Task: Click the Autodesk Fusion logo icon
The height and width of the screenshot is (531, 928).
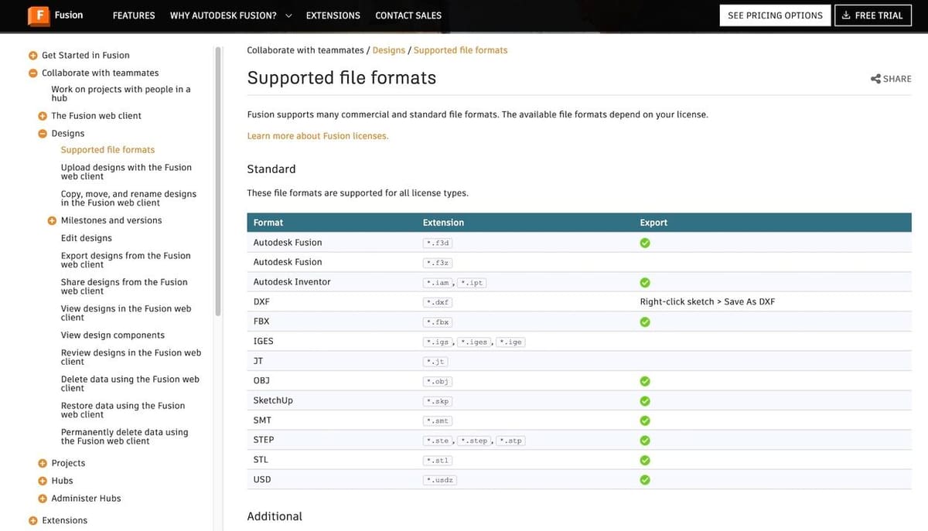Action: [x=38, y=15]
